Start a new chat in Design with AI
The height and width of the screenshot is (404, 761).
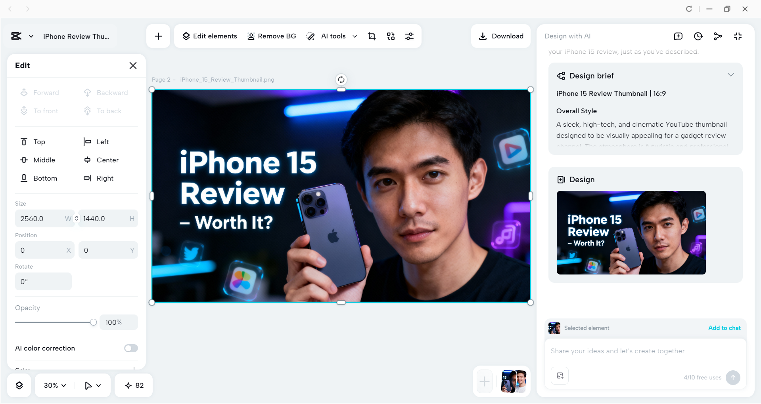[x=678, y=36]
